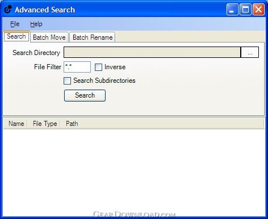
Task: Switch to the Batch Move tab
Action: [x=49, y=37]
